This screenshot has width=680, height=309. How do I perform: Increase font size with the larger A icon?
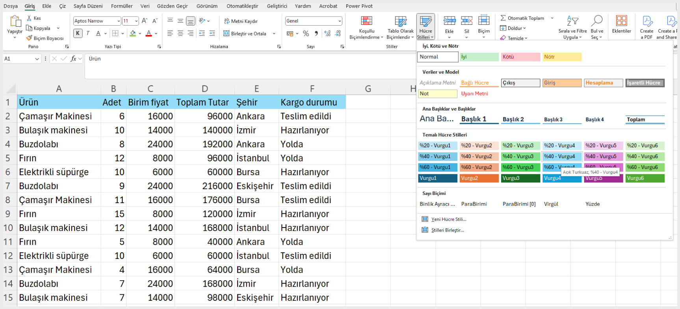coord(145,21)
